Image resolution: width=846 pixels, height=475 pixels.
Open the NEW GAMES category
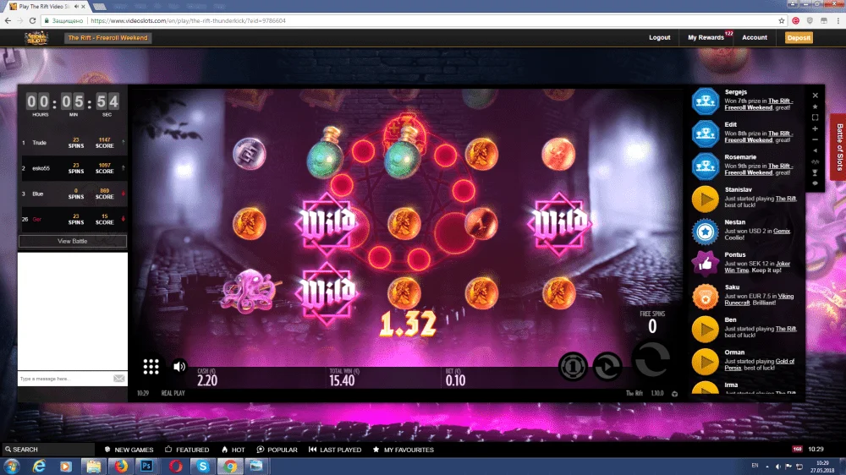tap(129, 450)
